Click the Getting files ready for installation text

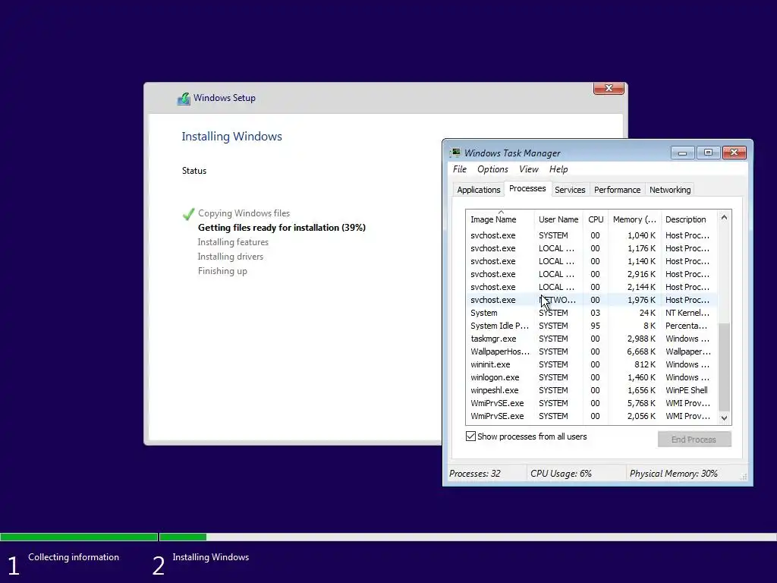[x=282, y=228]
